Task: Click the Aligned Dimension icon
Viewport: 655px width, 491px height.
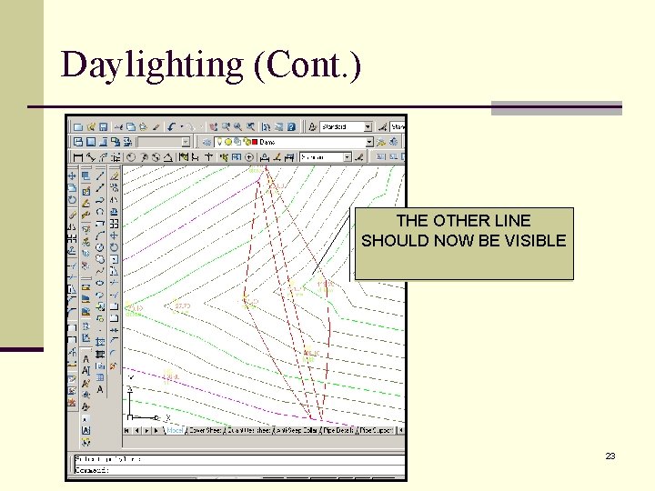Action: [x=91, y=157]
